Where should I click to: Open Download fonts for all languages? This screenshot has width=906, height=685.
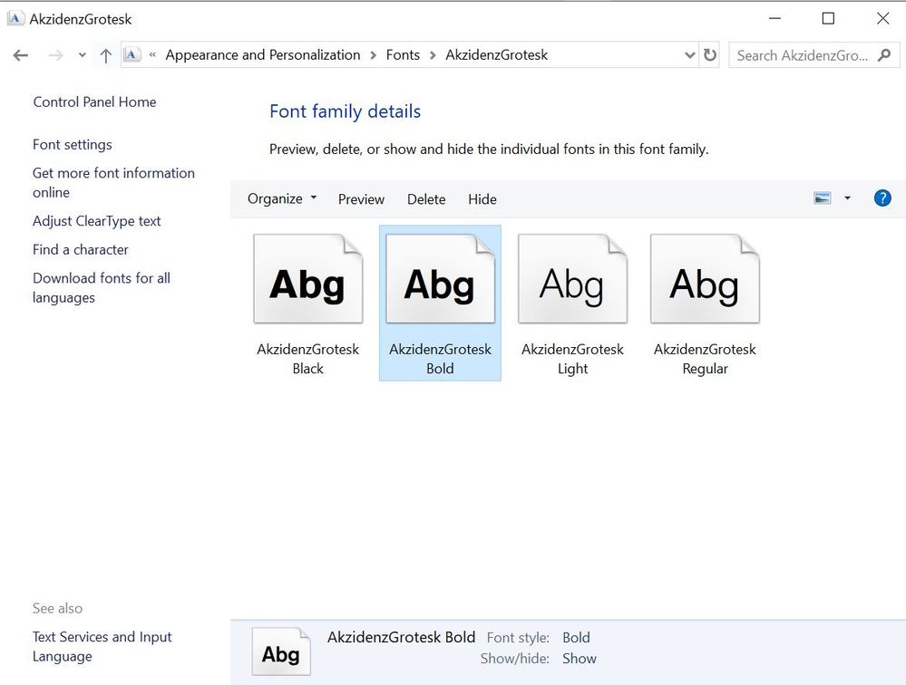(x=102, y=287)
